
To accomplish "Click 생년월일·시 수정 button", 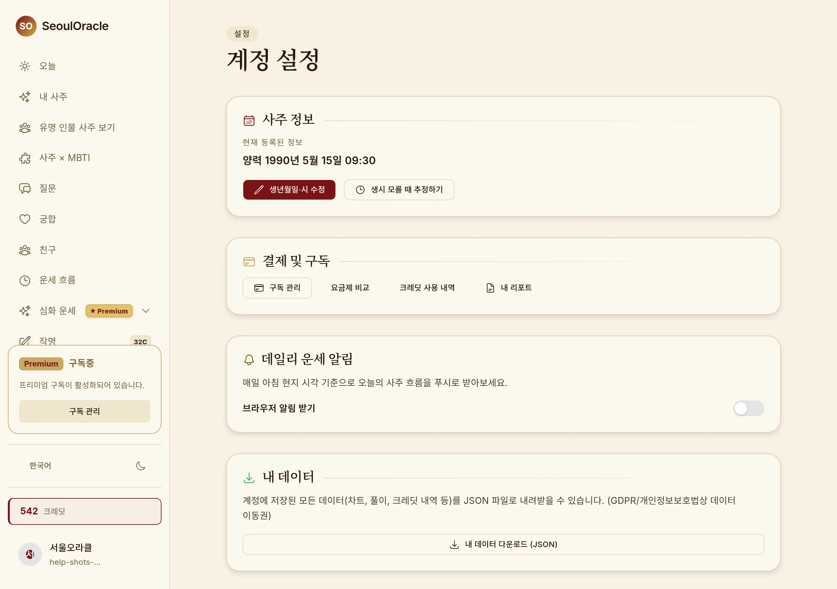I will click(289, 189).
